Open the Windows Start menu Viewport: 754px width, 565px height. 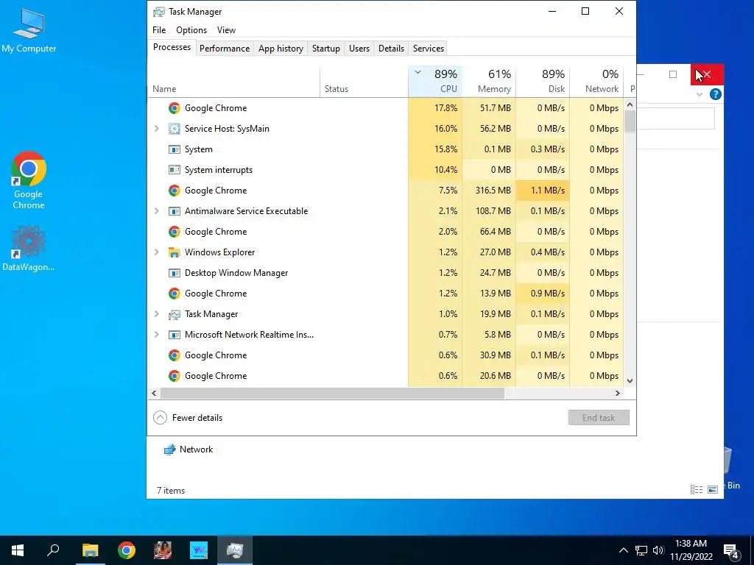pos(18,550)
